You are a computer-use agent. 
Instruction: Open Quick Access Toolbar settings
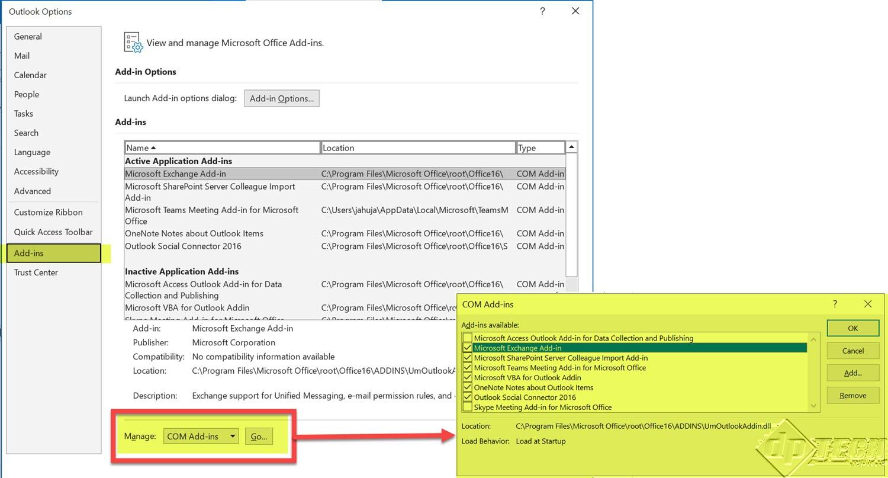(x=53, y=232)
